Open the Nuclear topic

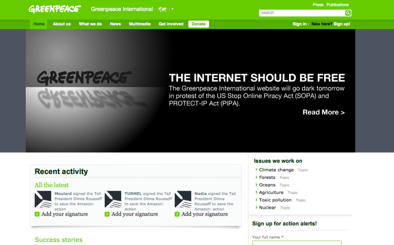click(267, 208)
